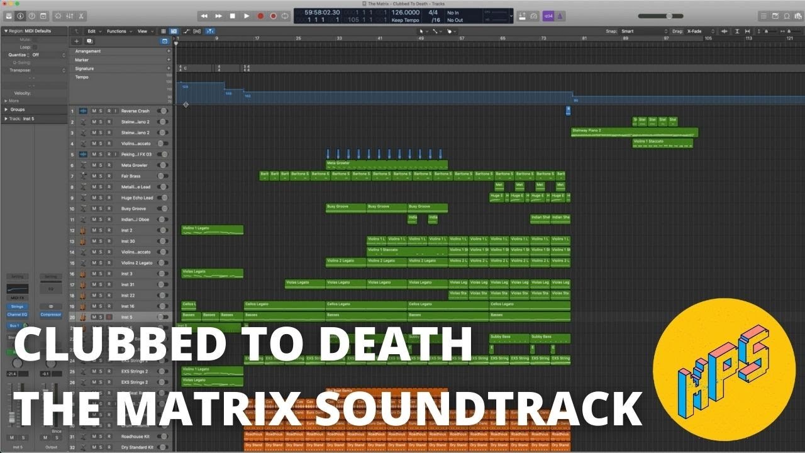The height and width of the screenshot is (453, 805).
Task: Click the Inst 2 violin track icon
Action: [83, 230]
